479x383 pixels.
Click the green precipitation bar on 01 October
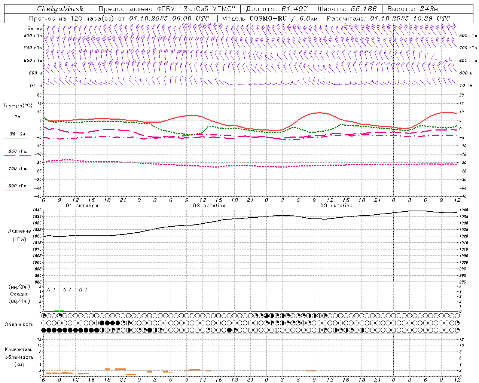pyautogui.click(x=59, y=310)
